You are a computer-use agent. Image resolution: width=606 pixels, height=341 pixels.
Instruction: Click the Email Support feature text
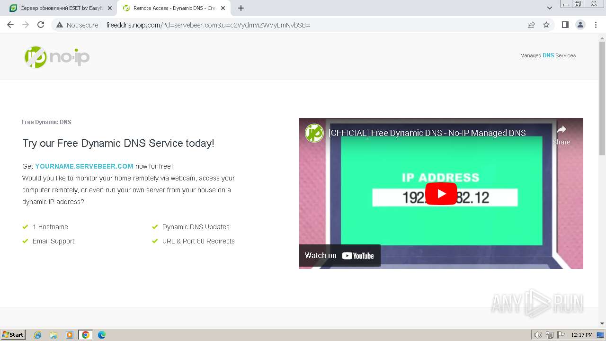click(53, 241)
